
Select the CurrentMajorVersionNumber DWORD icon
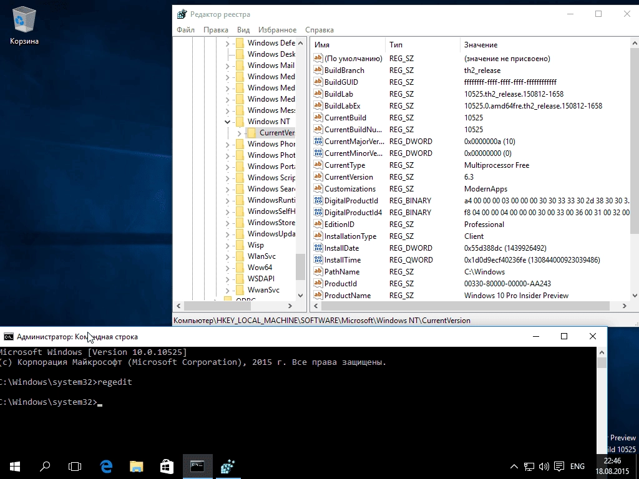(x=318, y=142)
